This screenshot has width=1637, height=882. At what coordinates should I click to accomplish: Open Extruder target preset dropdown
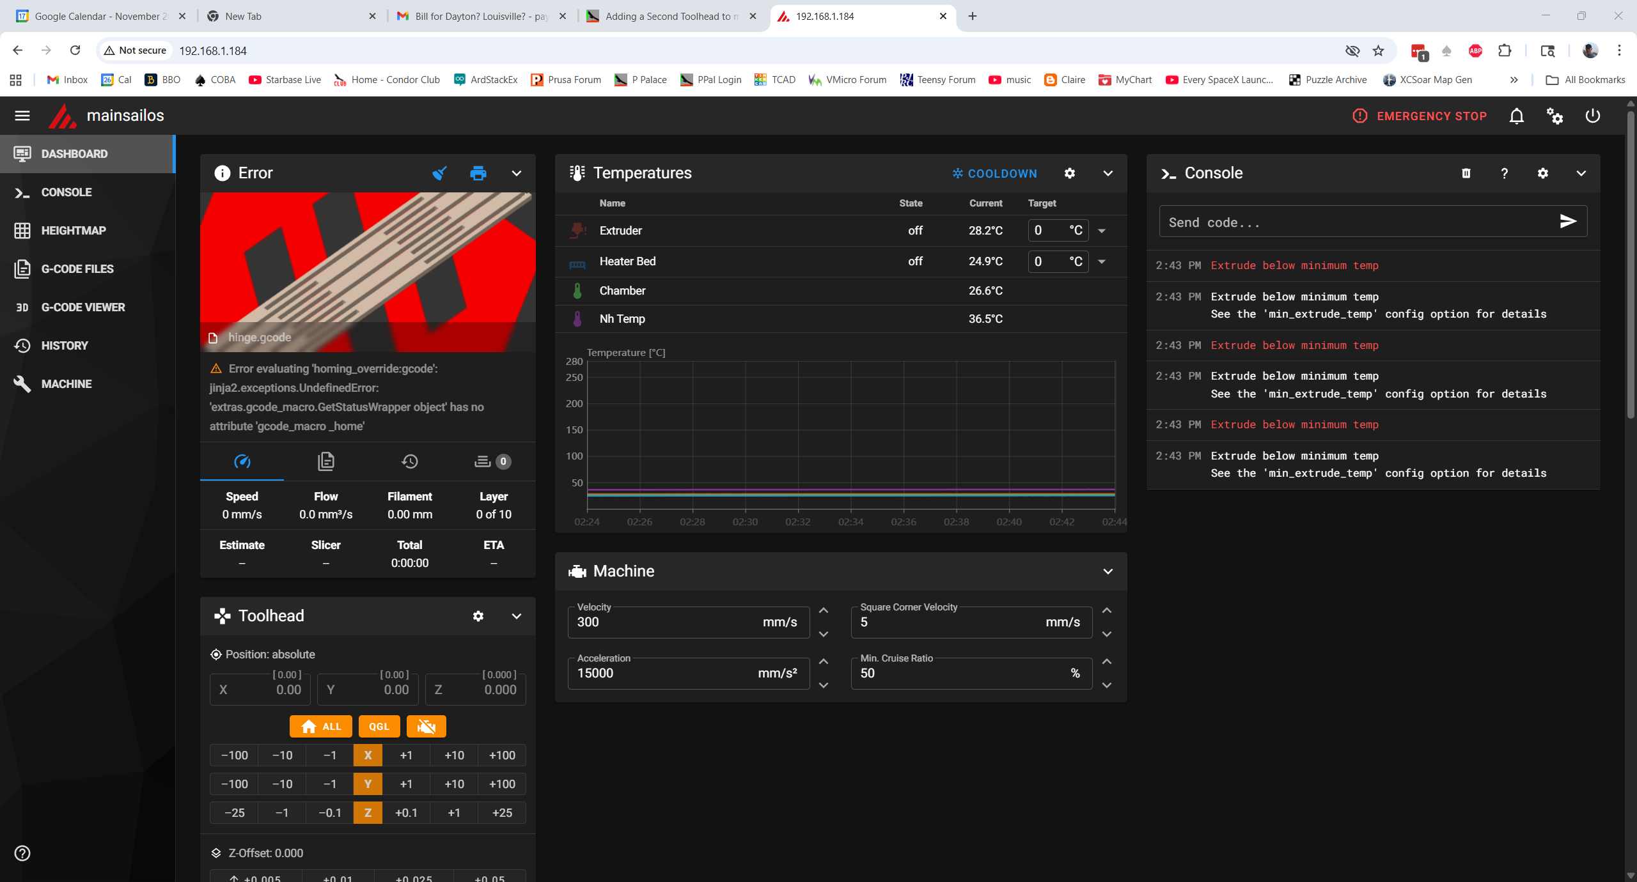1102,231
